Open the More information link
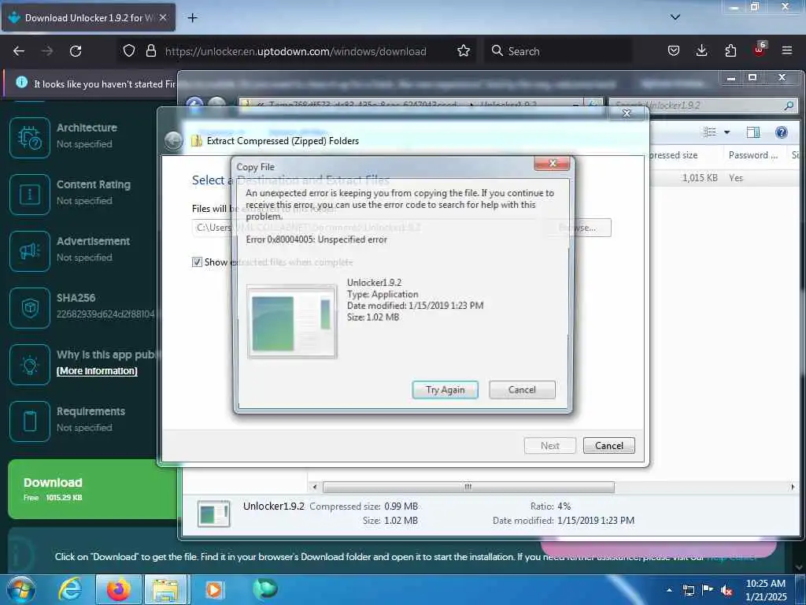 pyautogui.click(x=97, y=371)
